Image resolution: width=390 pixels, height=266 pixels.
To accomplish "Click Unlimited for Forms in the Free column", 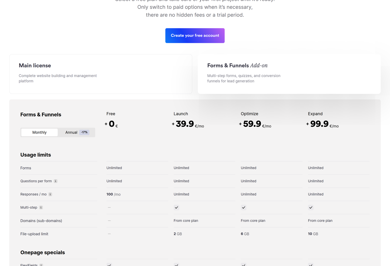I will coord(114,168).
